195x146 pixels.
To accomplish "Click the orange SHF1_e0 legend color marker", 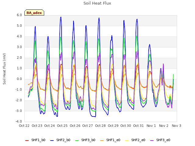I will point(102,141).
